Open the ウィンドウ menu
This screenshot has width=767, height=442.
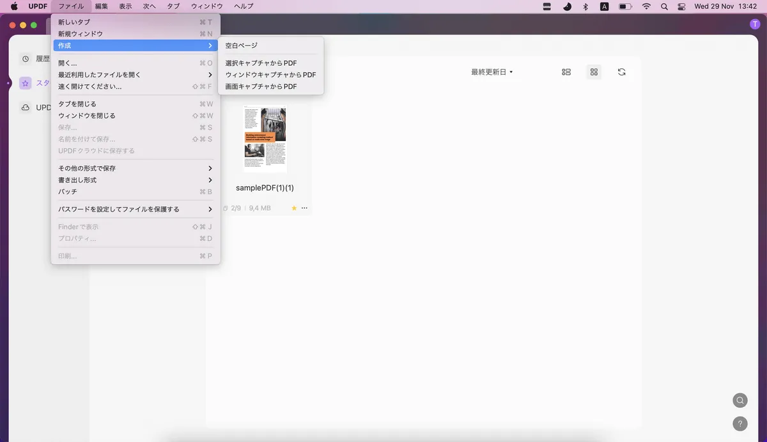207,6
